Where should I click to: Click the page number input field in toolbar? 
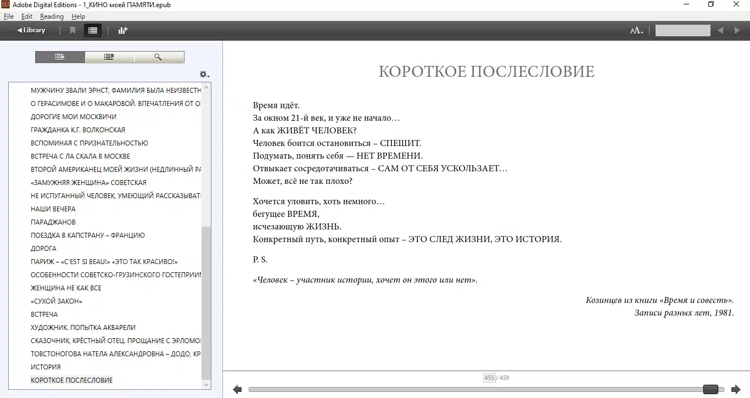click(682, 31)
